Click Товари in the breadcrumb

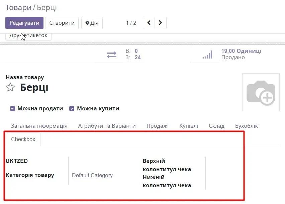click(19, 7)
